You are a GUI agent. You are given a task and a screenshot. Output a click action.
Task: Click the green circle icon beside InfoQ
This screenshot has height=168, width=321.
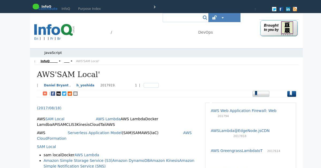pyautogui.click(x=36, y=6)
